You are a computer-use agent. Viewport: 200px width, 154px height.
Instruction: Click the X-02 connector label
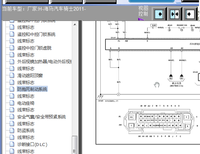(154, 25)
